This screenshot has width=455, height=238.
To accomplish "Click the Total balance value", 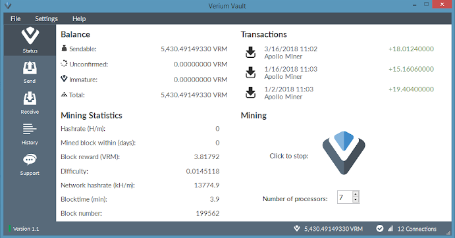I will click(194, 95).
